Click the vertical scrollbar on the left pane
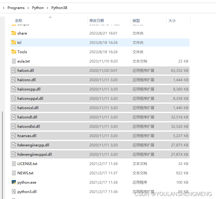Viewport: 216px width, 199px height. (2, 155)
